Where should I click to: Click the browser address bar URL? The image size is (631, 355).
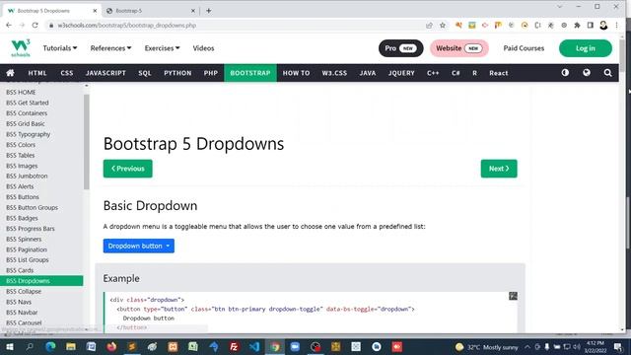coord(127,25)
